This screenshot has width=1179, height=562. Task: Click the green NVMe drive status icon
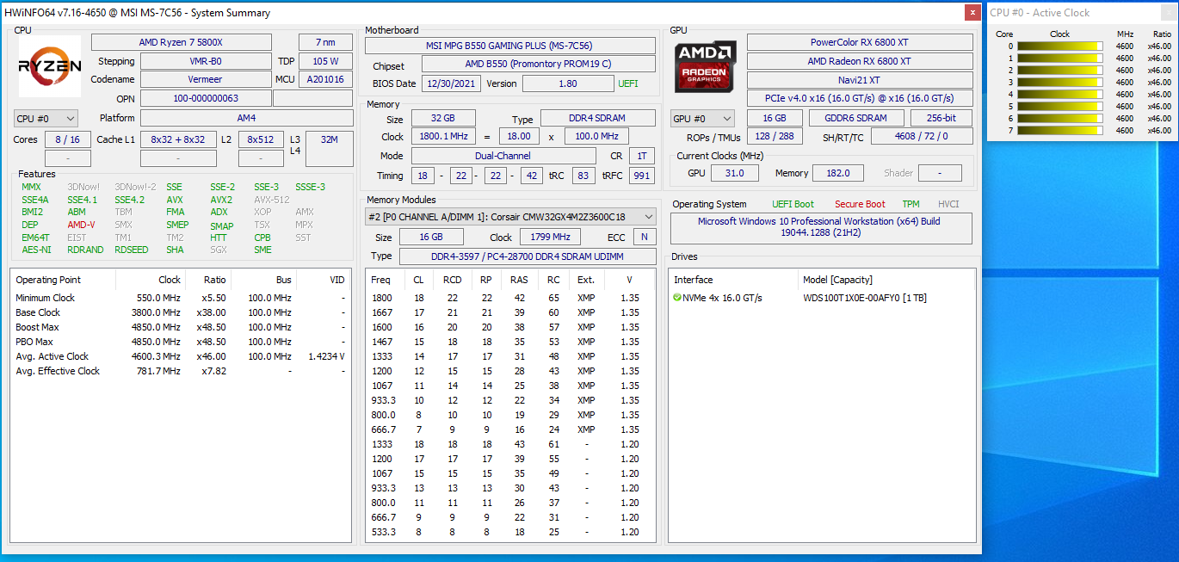tap(678, 298)
